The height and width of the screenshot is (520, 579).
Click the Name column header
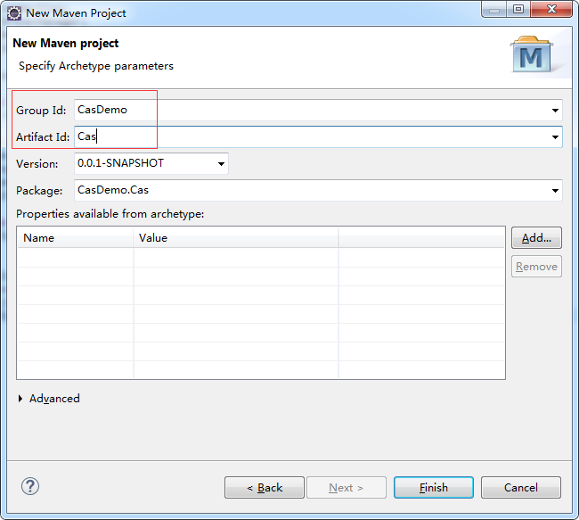pyautogui.click(x=75, y=238)
